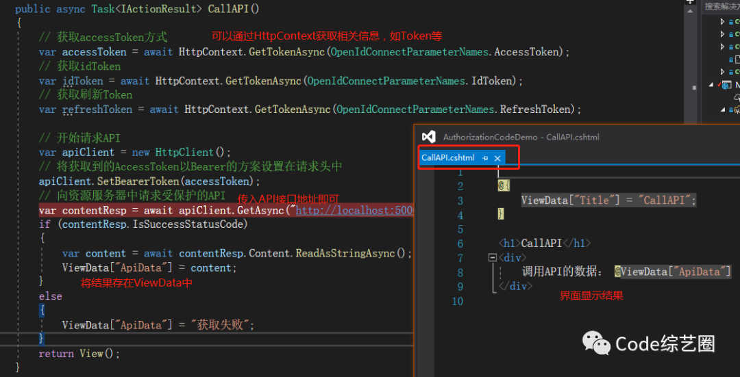Click the comment '// 获取刷新Token'
The height and width of the screenshot is (377, 740).
click(86, 94)
